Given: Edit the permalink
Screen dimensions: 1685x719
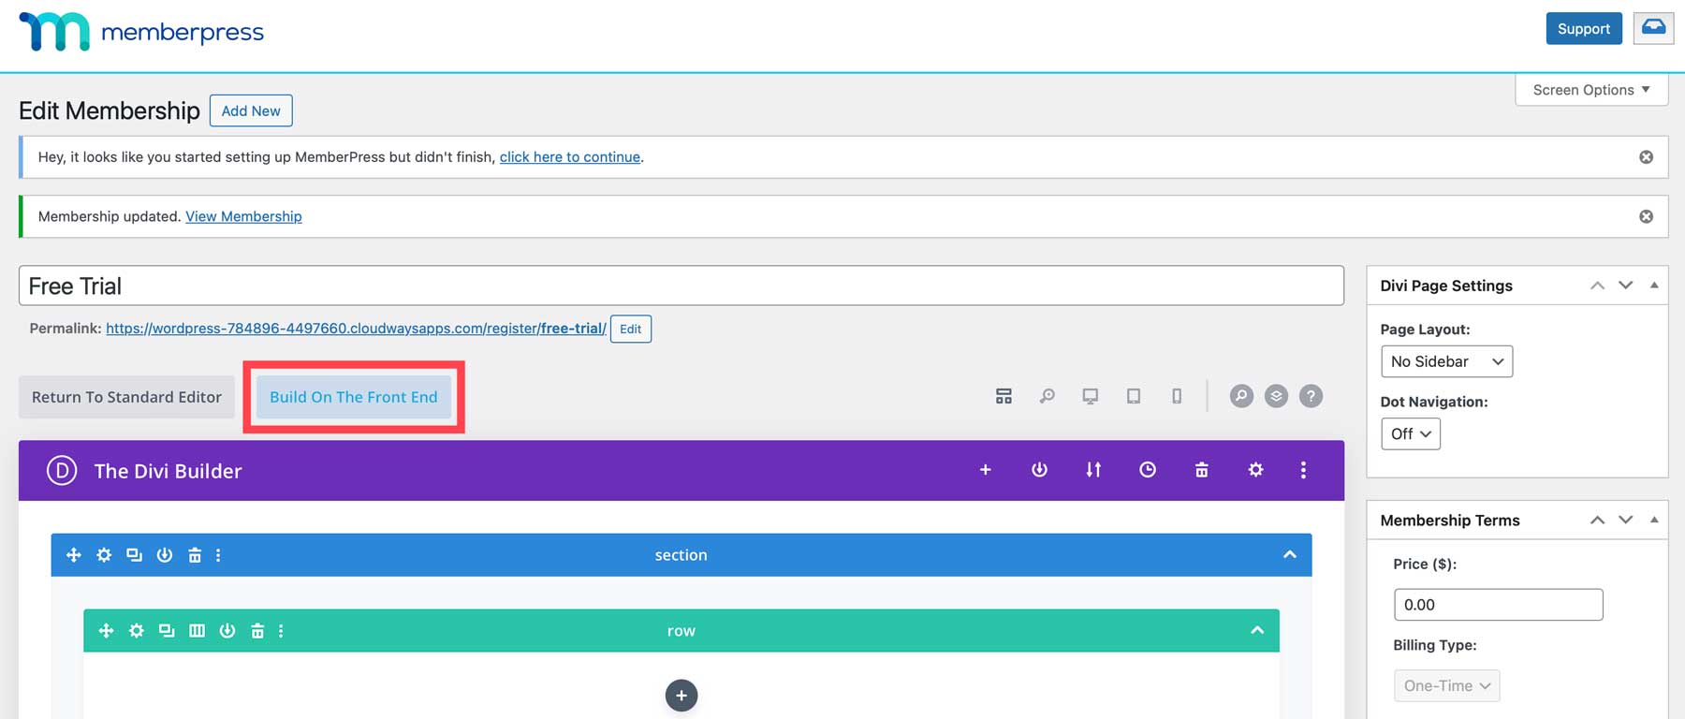Looking at the screenshot, I should click(x=631, y=329).
